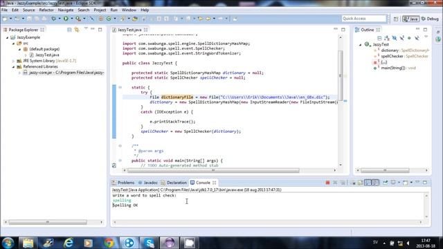Click the editor horizontal scrollbar

click(213, 171)
